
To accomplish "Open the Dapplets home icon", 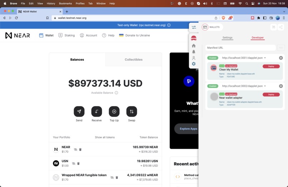I will point(194,46).
